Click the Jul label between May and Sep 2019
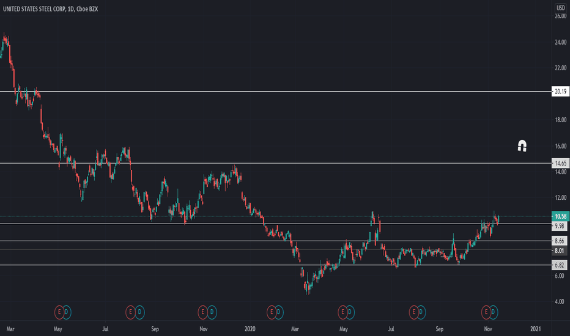570x336 pixels. point(105,329)
